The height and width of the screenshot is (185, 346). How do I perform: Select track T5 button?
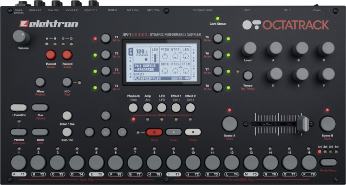218,38
